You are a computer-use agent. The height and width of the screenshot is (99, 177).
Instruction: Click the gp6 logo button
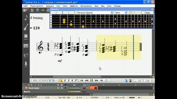click(x=26, y=10)
